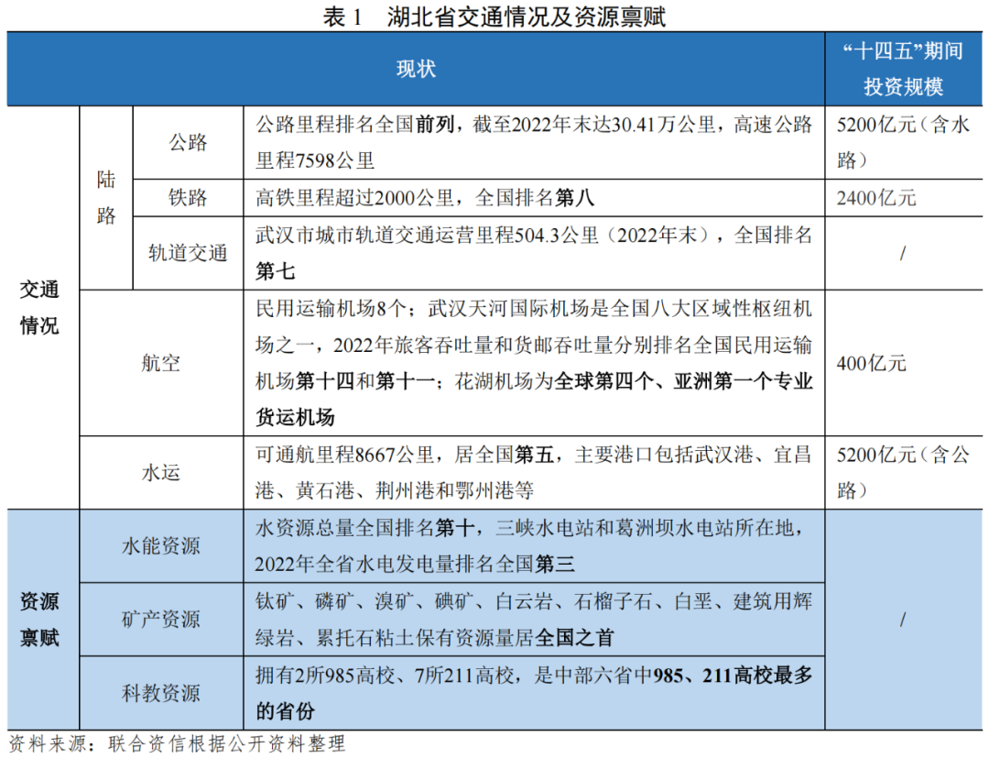Click the 轨道交通 row label
The width and height of the screenshot is (989, 758).
point(190,253)
